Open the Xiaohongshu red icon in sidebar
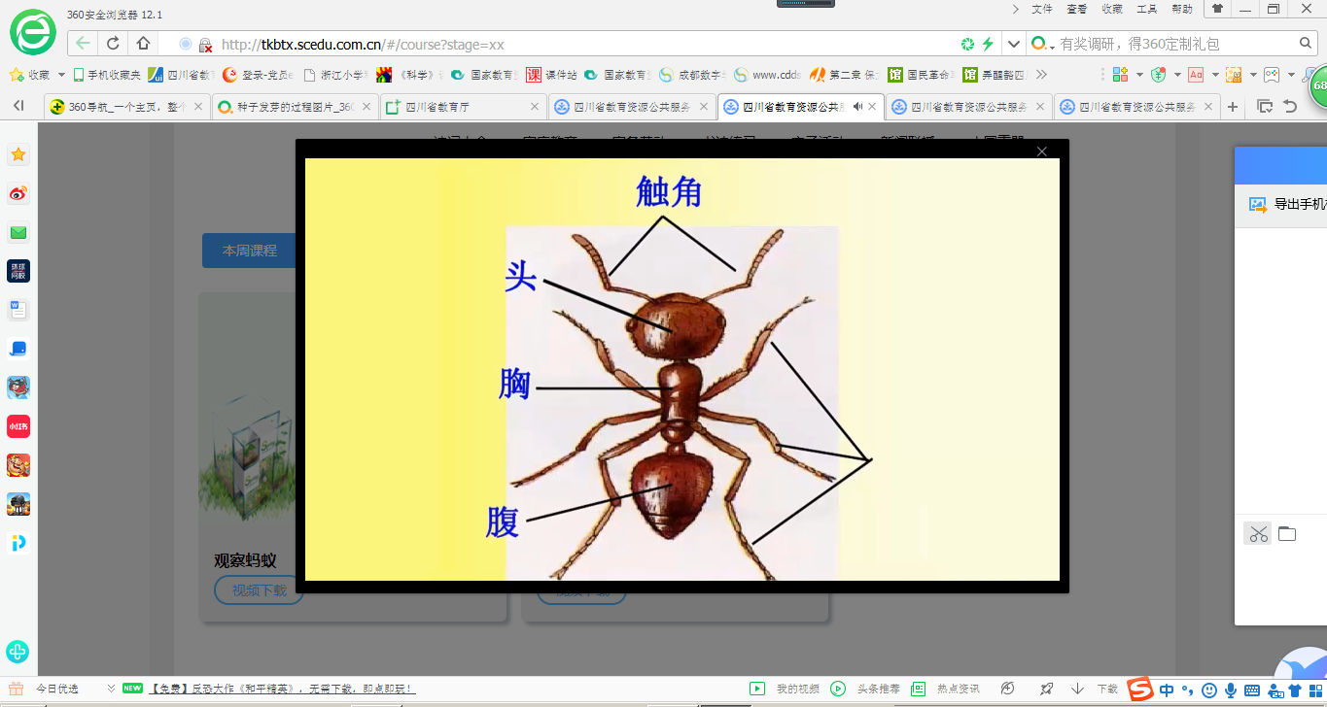This screenshot has height=707, width=1327. click(x=18, y=426)
